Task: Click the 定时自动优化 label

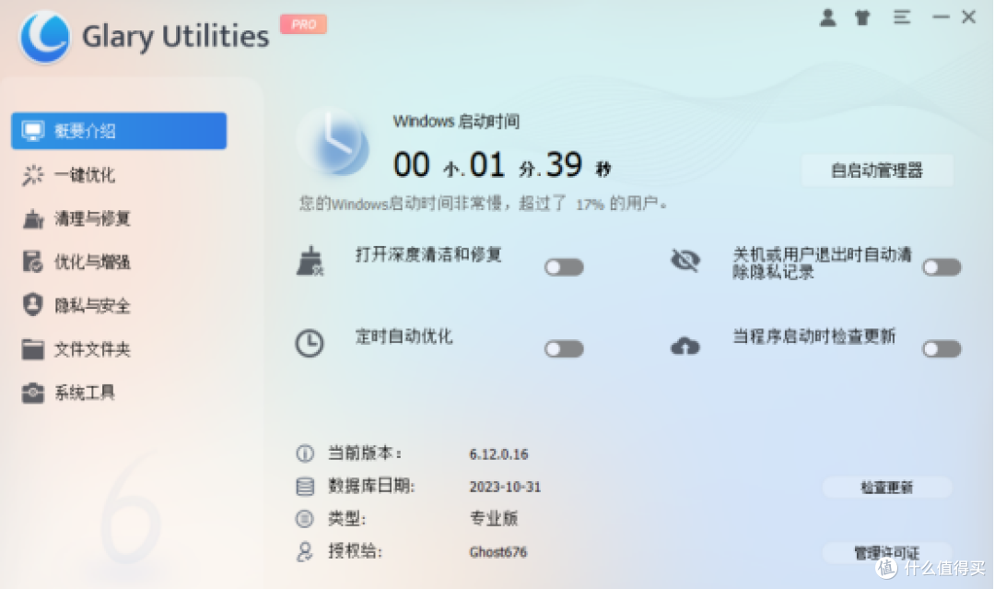Action: click(x=404, y=336)
